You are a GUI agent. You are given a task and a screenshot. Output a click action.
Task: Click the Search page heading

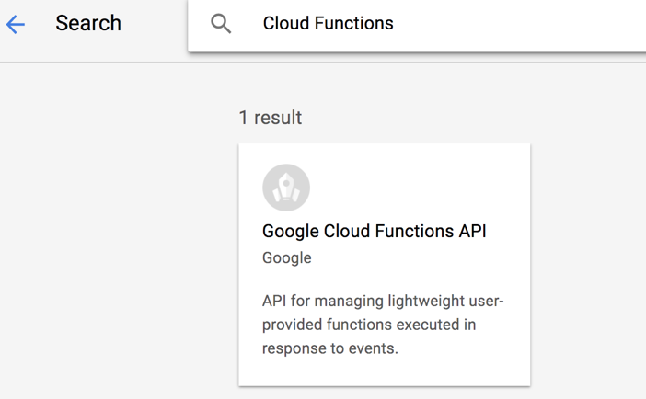coord(88,23)
